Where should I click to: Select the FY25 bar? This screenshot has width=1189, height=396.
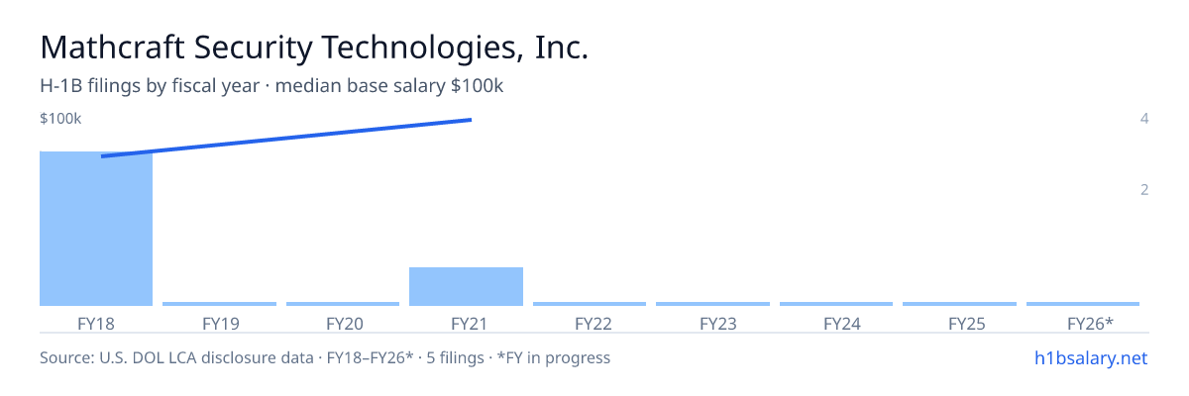click(x=959, y=304)
